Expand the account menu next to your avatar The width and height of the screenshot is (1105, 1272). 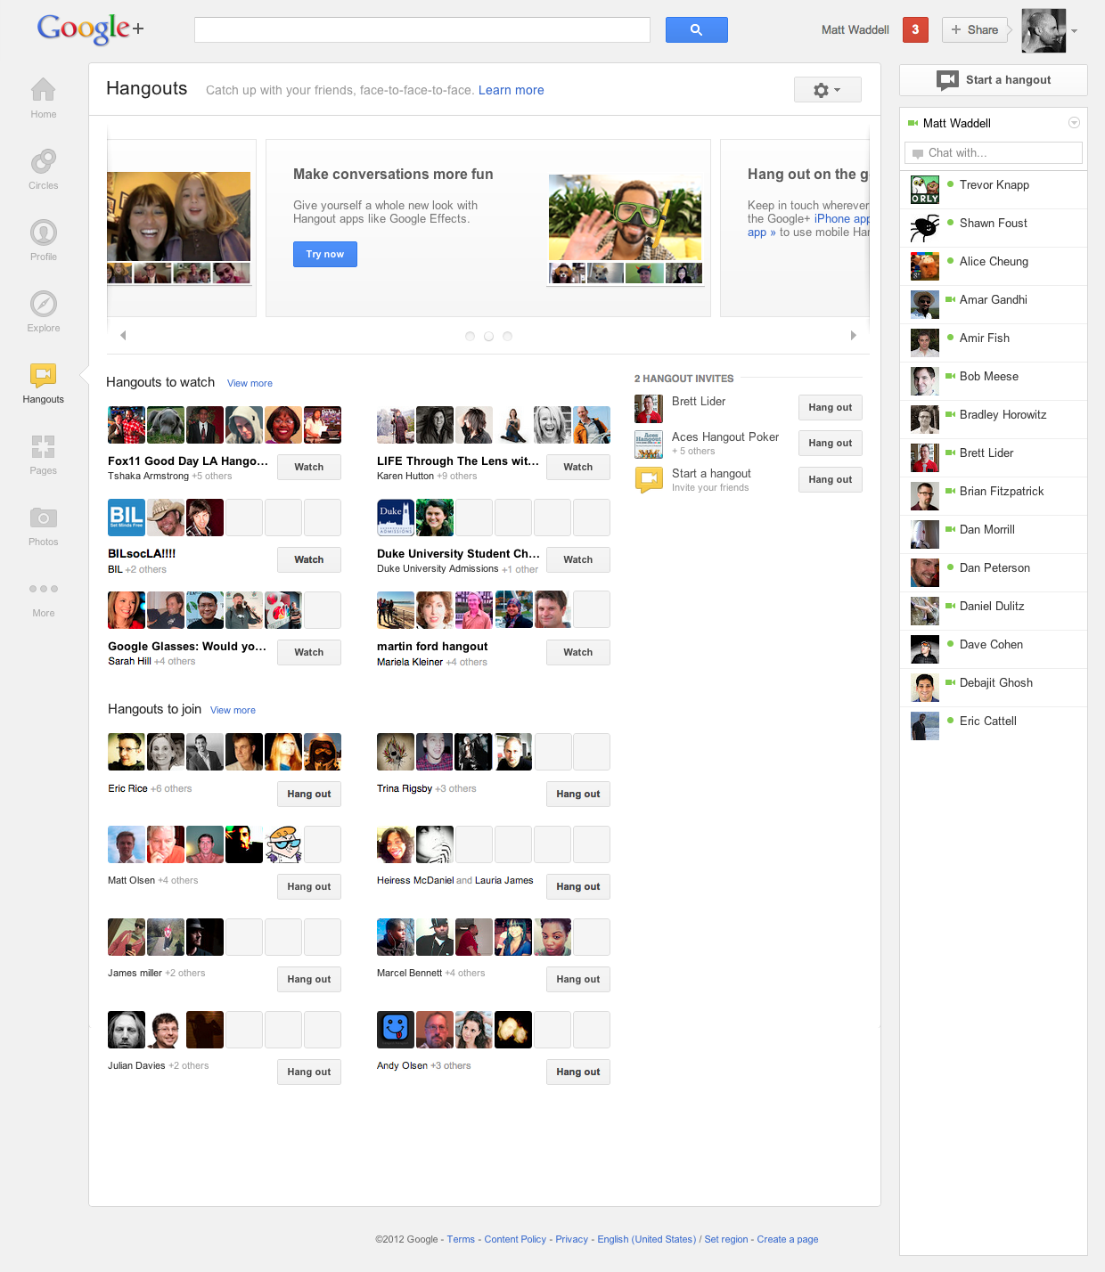[x=1076, y=29]
